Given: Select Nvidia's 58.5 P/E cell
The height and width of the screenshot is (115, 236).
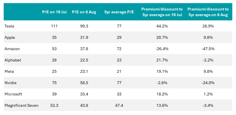Looking at the screenshot, I should (84, 83).
